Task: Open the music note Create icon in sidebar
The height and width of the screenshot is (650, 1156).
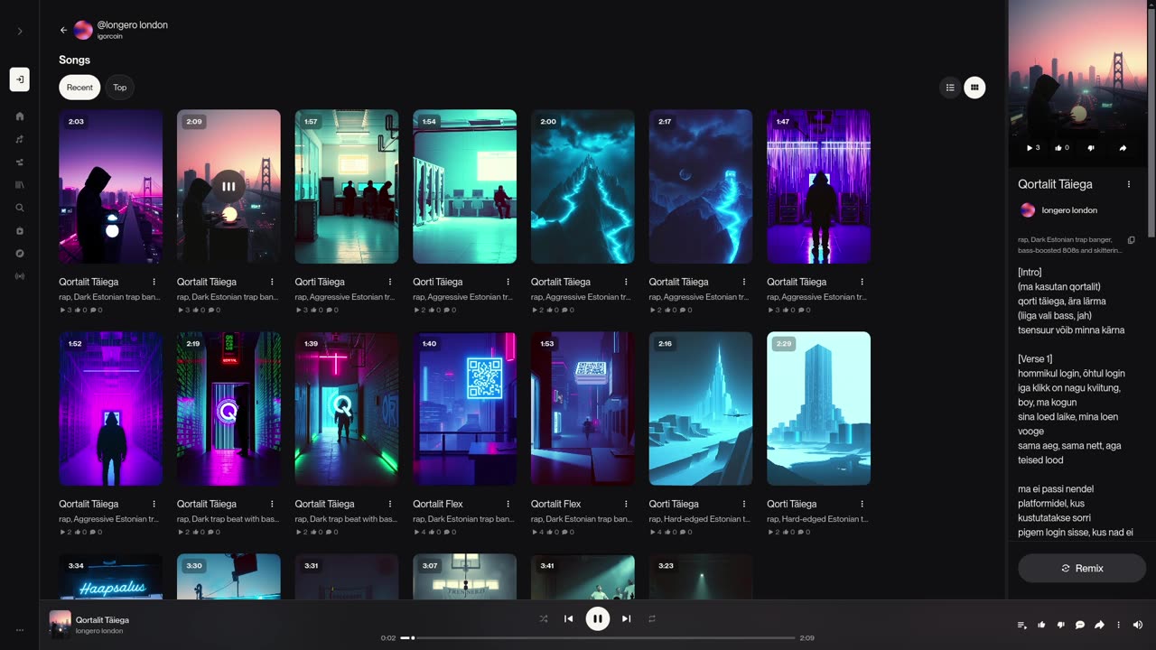Action: 20,139
